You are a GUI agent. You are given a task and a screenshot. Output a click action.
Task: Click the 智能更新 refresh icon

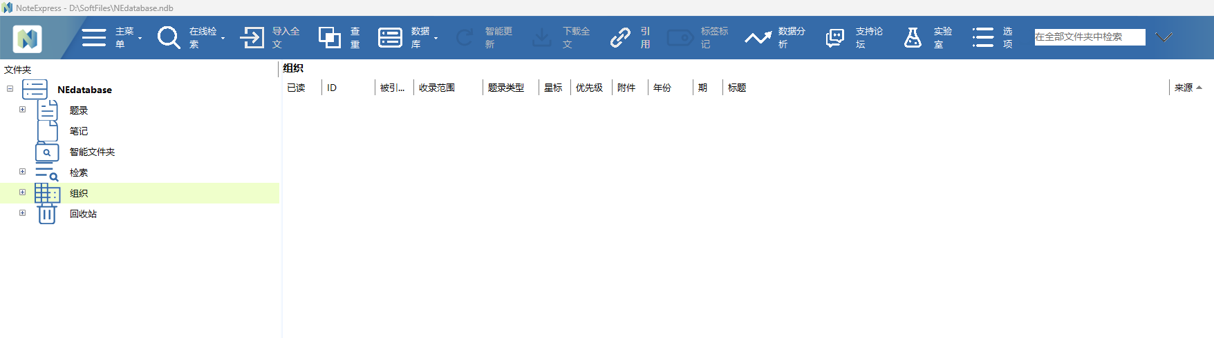465,37
